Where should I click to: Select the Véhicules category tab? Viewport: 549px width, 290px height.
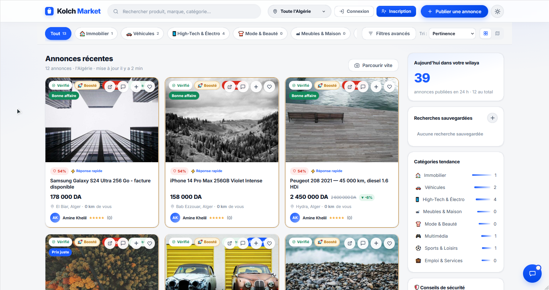pyautogui.click(x=142, y=33)
